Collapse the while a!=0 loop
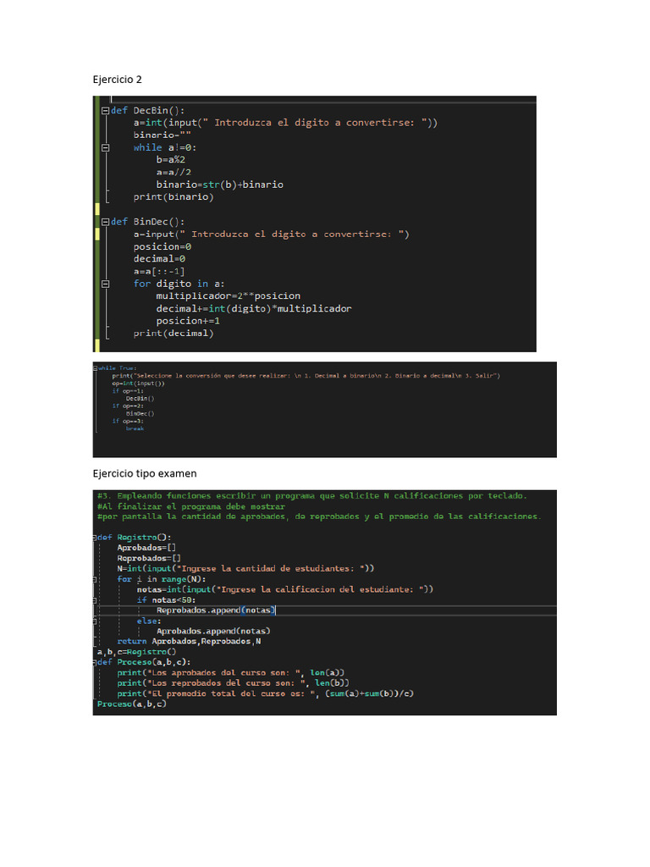The image size is (650, 867). pyautogui.click(x=105, y=147)
